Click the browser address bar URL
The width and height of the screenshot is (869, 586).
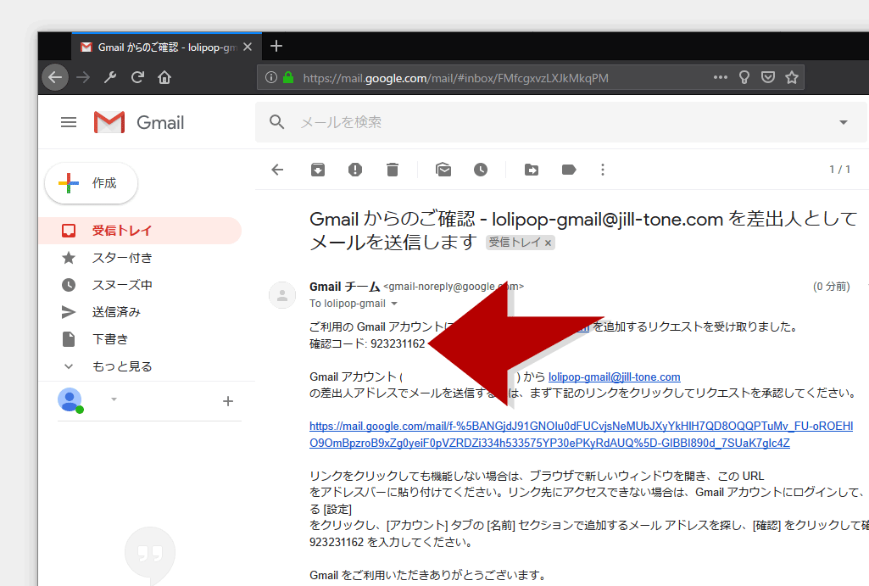(x=455, y=78)
